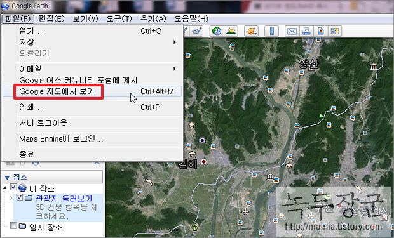Click the 김해 city label on map
Image resolution: width=394 pixels, height=238 pixels.
click(x=187, y=164)
